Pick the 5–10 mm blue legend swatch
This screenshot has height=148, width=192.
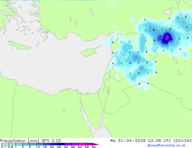click(x=33, y=144)
